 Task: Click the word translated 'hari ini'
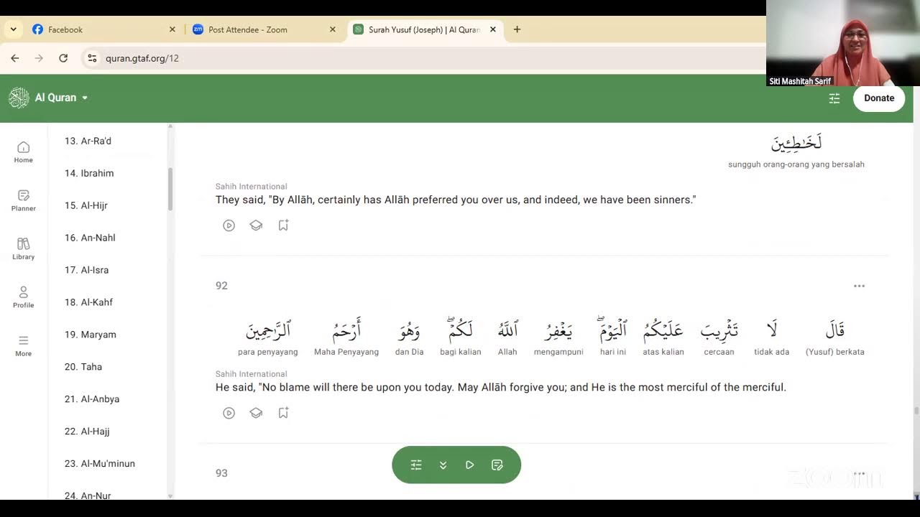click(x=613, y=328)
